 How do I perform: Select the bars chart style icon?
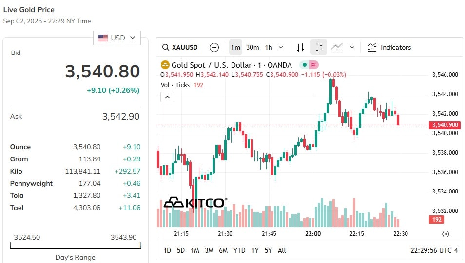[x=300, y=47]
